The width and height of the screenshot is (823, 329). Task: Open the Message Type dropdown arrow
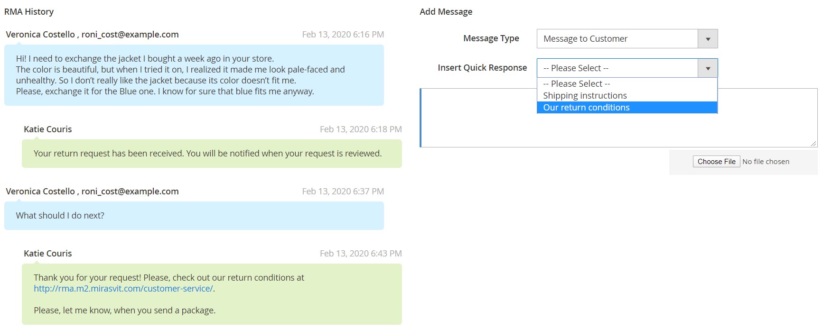tap(708, 39)
